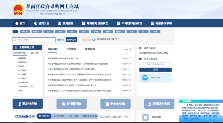Select the 框架协议采购 pill option
Image resolution: width=223 pixels, height=123 pixels.
click(x=90, y=116)
